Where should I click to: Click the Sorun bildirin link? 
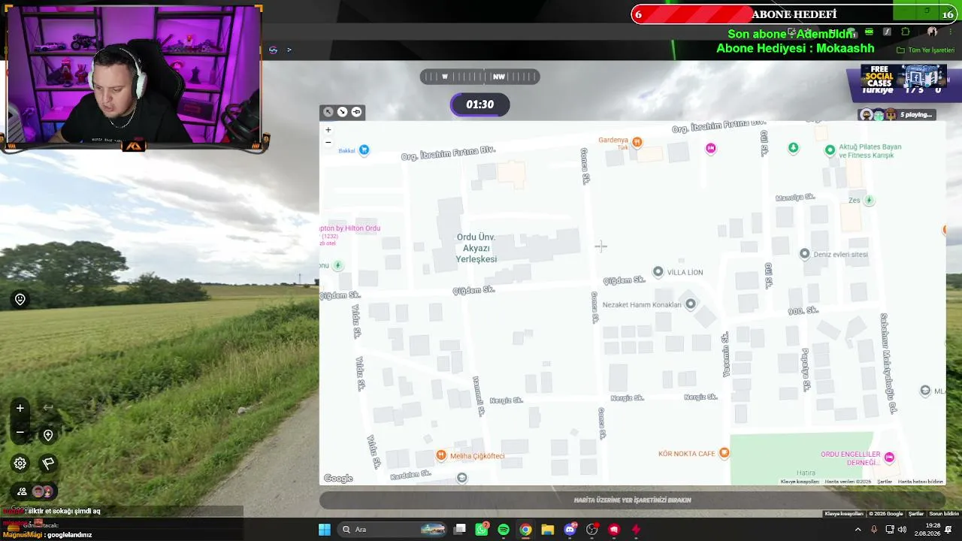coord(944,514)
